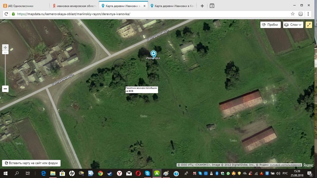Open the browser extension icon by the star
317x178 pixels.
tap(301, 14)
